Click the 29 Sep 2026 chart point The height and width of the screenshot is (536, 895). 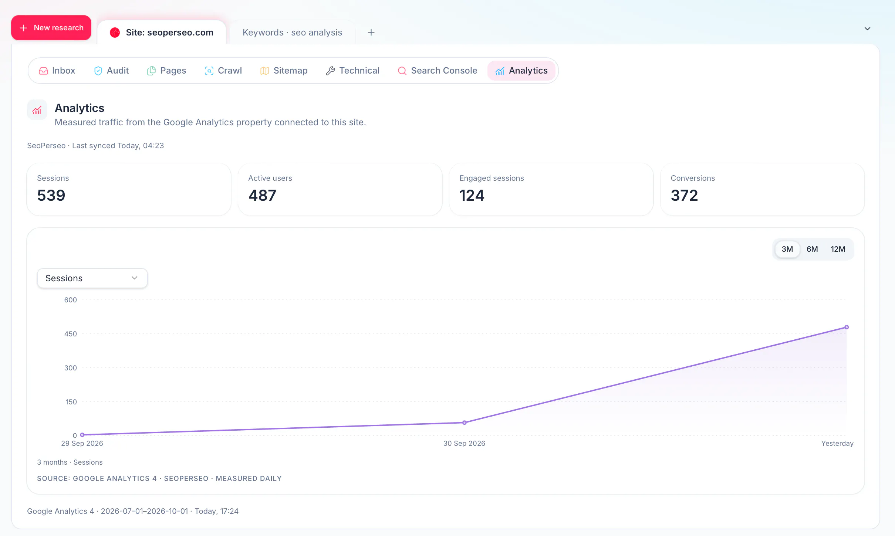(x=82, y=435)
